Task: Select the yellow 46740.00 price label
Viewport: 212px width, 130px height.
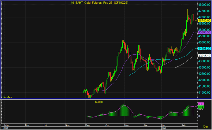Action: pyautogui.click(x=204, y=20)
